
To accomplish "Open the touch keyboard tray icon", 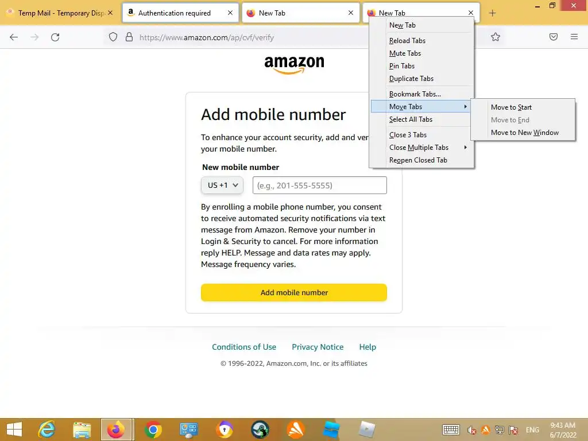I will [x=451, y=430].
